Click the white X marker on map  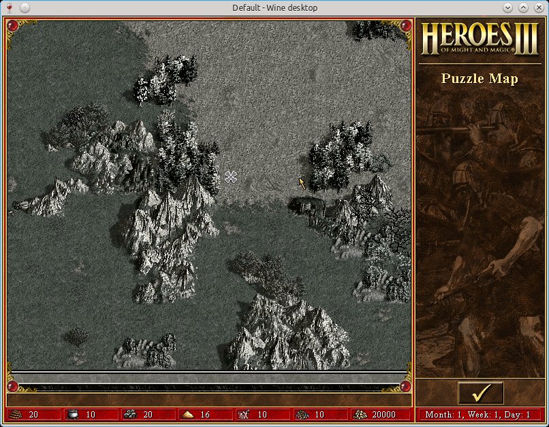coord(231,177)
